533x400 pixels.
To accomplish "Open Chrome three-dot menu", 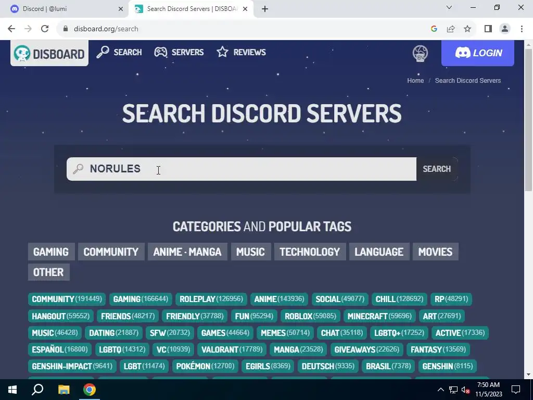I will [x=522, y=29].
